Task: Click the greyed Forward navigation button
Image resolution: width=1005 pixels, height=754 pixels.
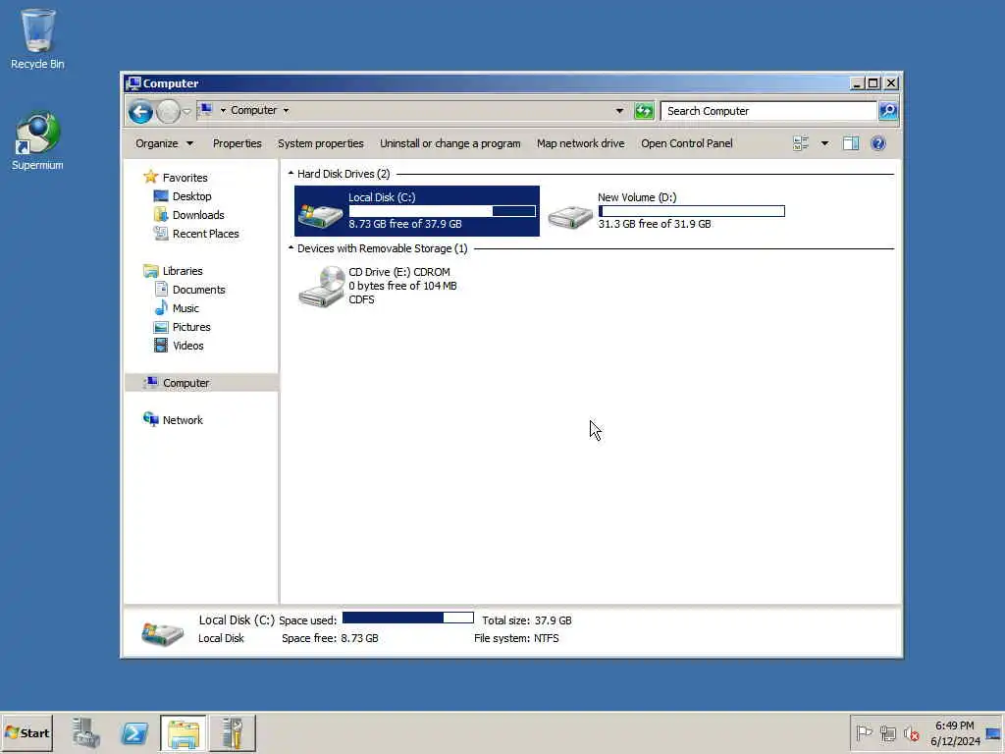Action: (168, 112)
